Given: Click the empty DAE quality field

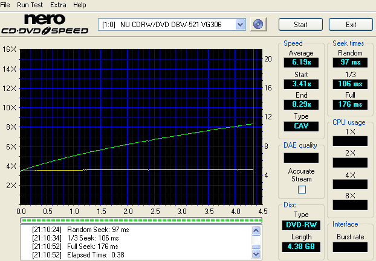Looking at the screenshot, I should [x=301, y=158].
